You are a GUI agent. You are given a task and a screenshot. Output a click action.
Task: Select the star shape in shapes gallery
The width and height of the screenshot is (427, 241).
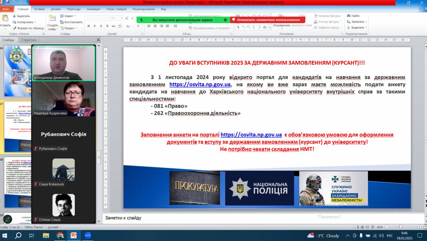point(264,27)
